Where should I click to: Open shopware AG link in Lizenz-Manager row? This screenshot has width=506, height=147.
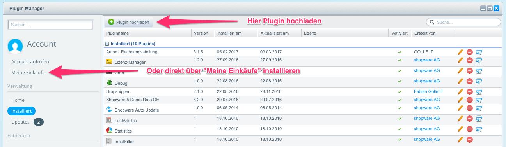click(427, 60)
